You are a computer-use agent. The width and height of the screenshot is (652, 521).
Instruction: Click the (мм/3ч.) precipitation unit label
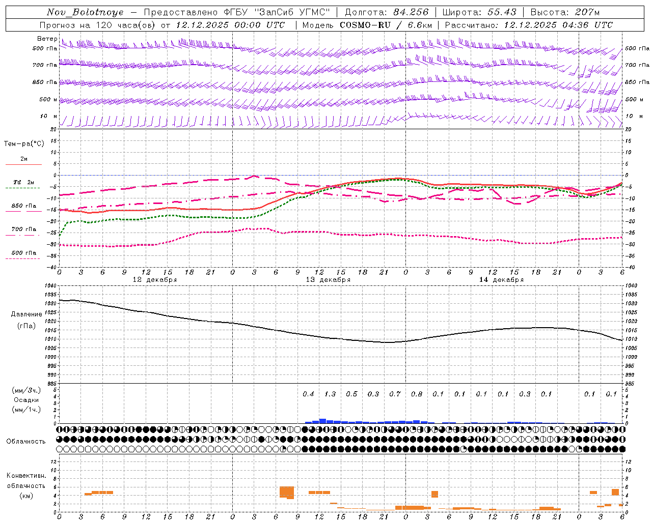click(x=26, y=391)
